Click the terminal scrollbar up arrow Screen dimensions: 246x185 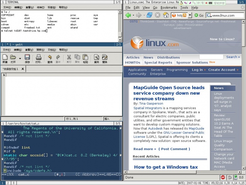coord(120,12)
